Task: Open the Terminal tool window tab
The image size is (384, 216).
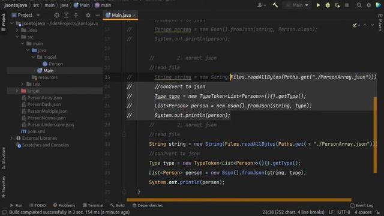Action: 93,205
